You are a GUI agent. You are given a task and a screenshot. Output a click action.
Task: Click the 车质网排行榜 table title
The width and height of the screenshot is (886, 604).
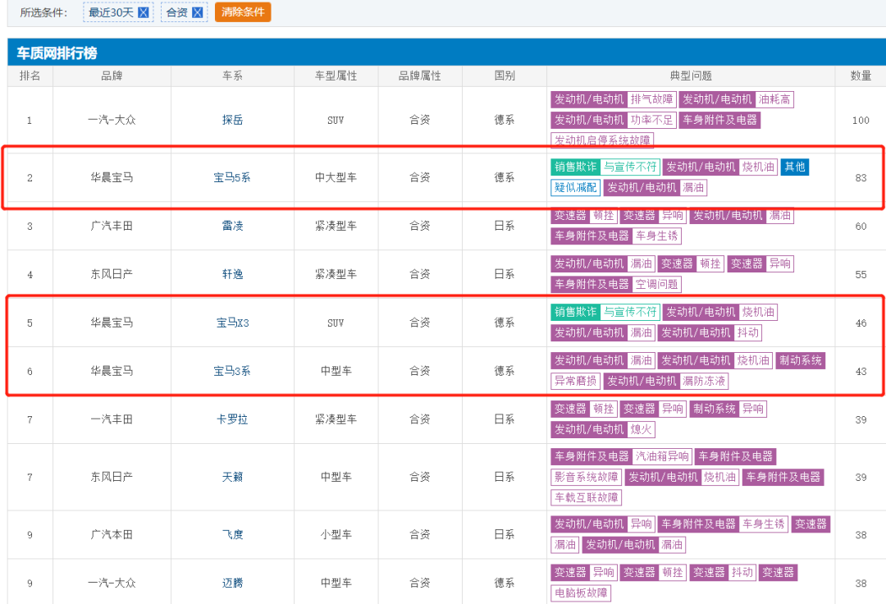(57, 53)
